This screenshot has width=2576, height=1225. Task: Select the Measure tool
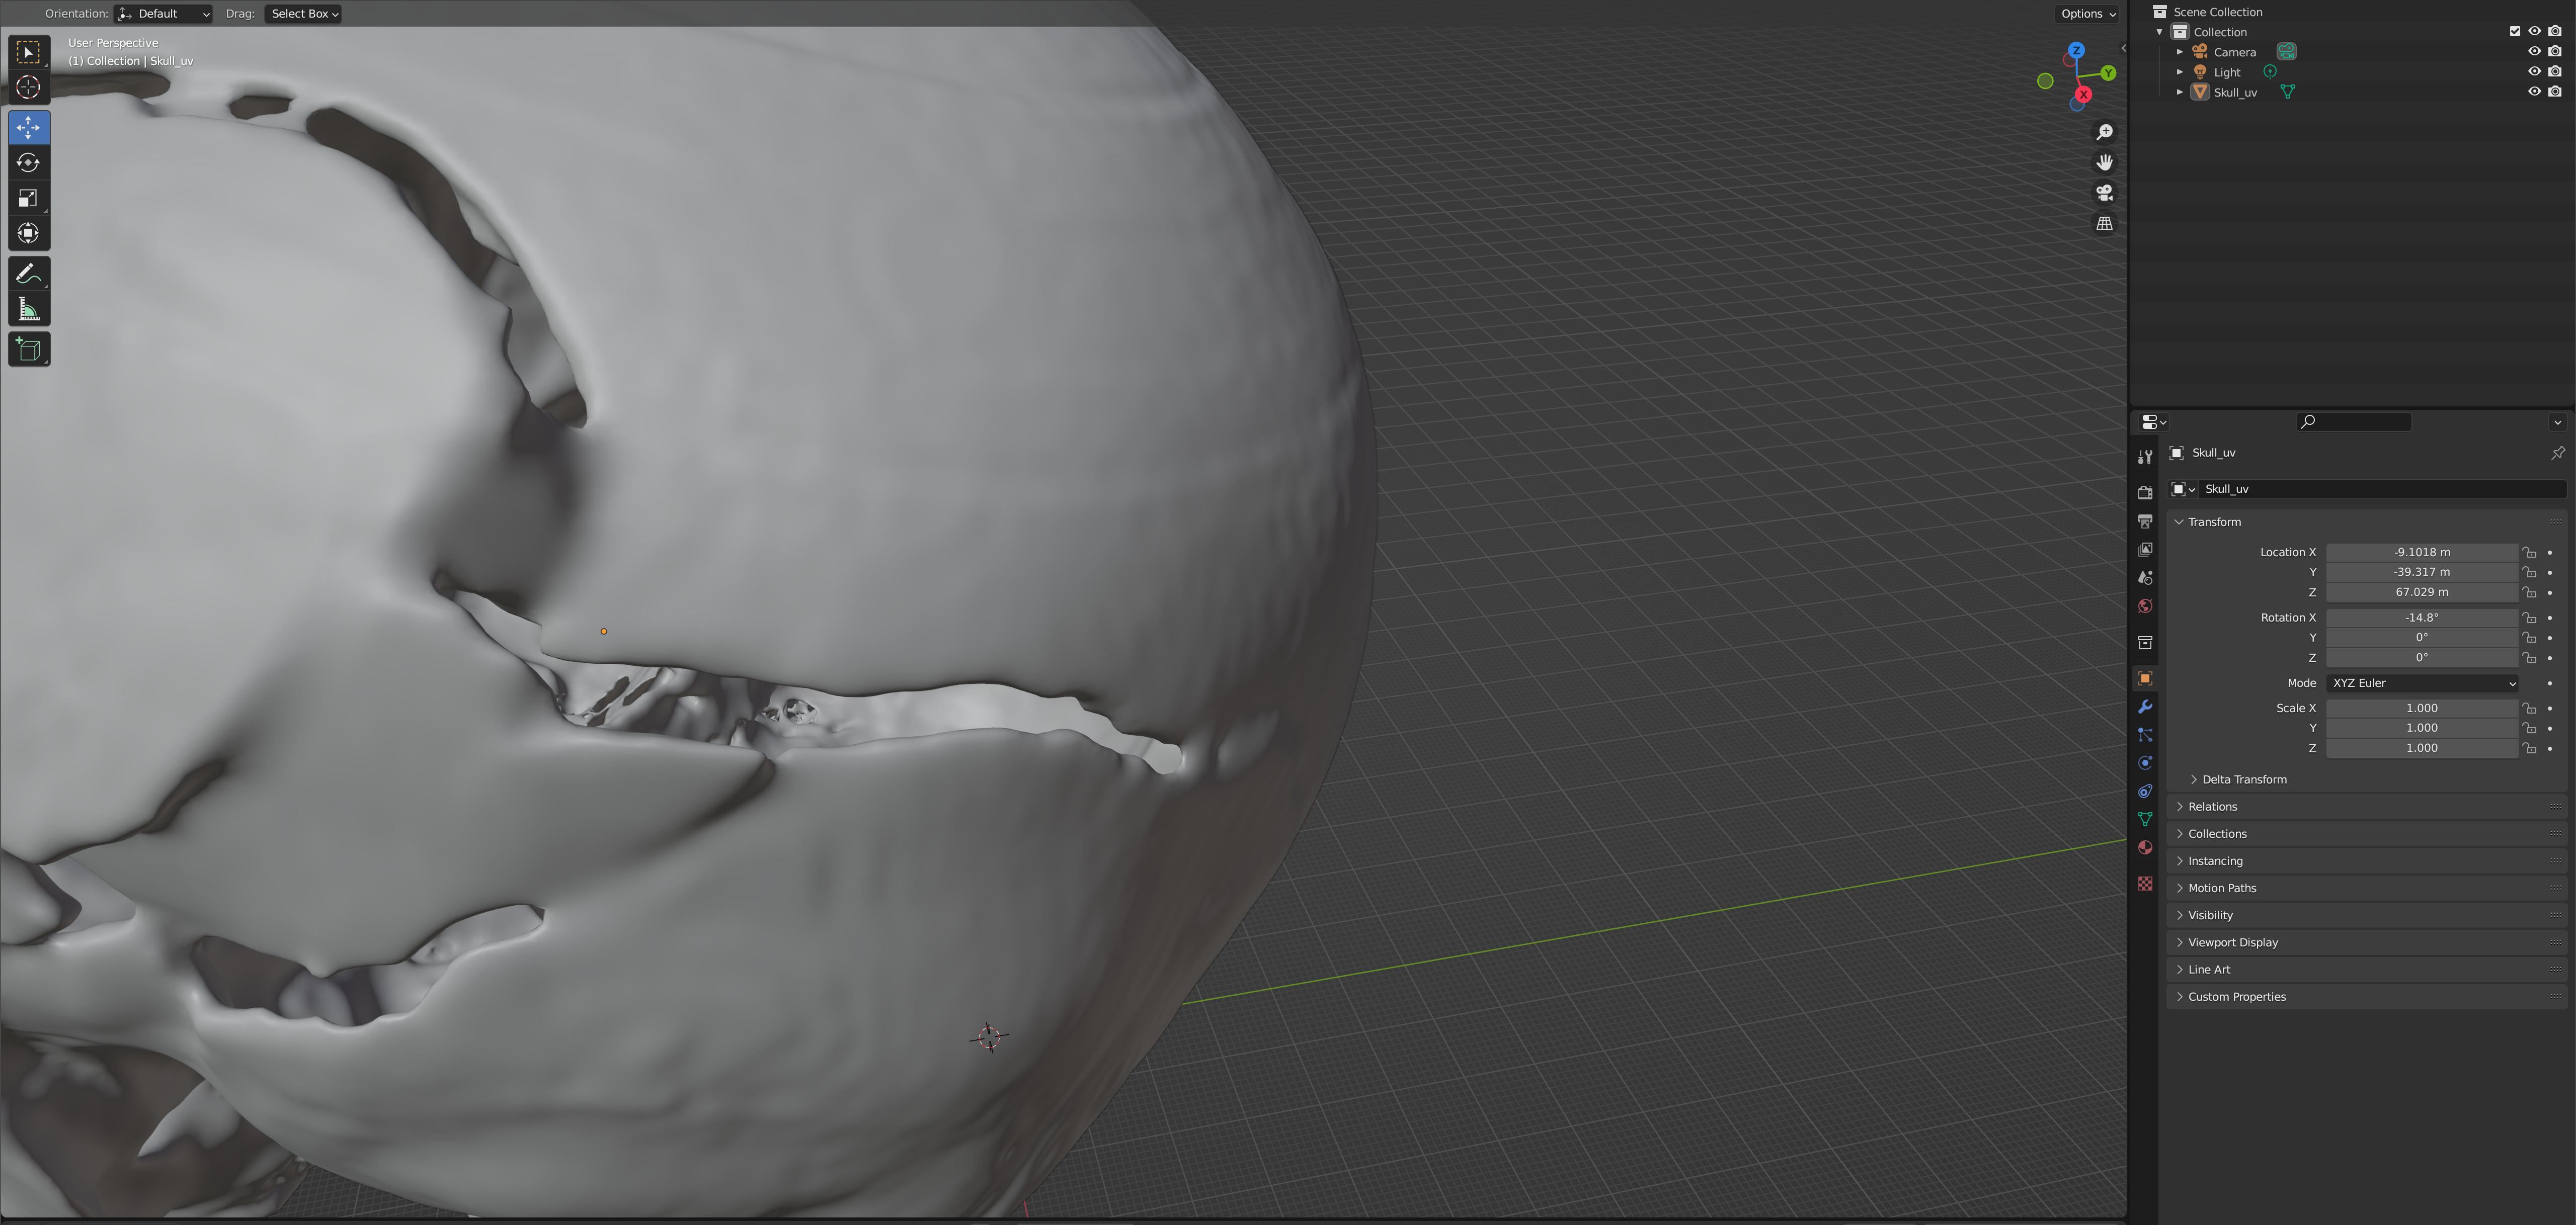tap(28, 310)
